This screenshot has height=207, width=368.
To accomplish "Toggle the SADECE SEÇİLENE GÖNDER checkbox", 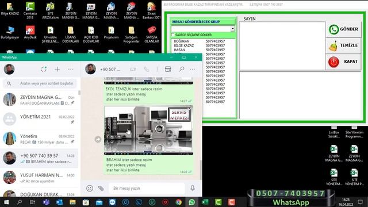I will [173, 35].
